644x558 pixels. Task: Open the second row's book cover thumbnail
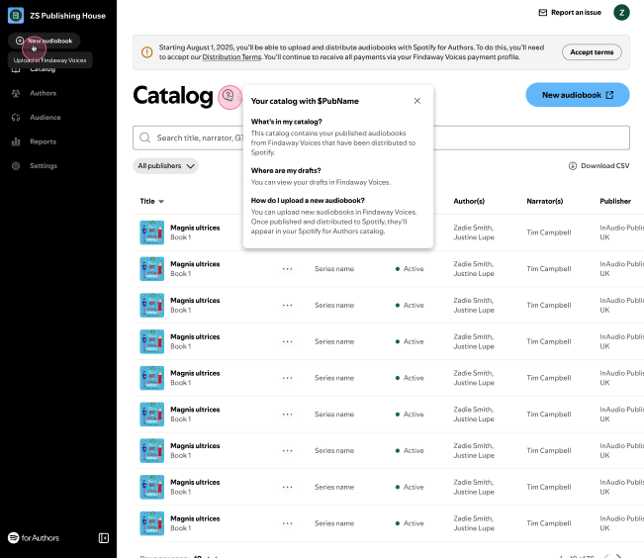click(152, 269)
